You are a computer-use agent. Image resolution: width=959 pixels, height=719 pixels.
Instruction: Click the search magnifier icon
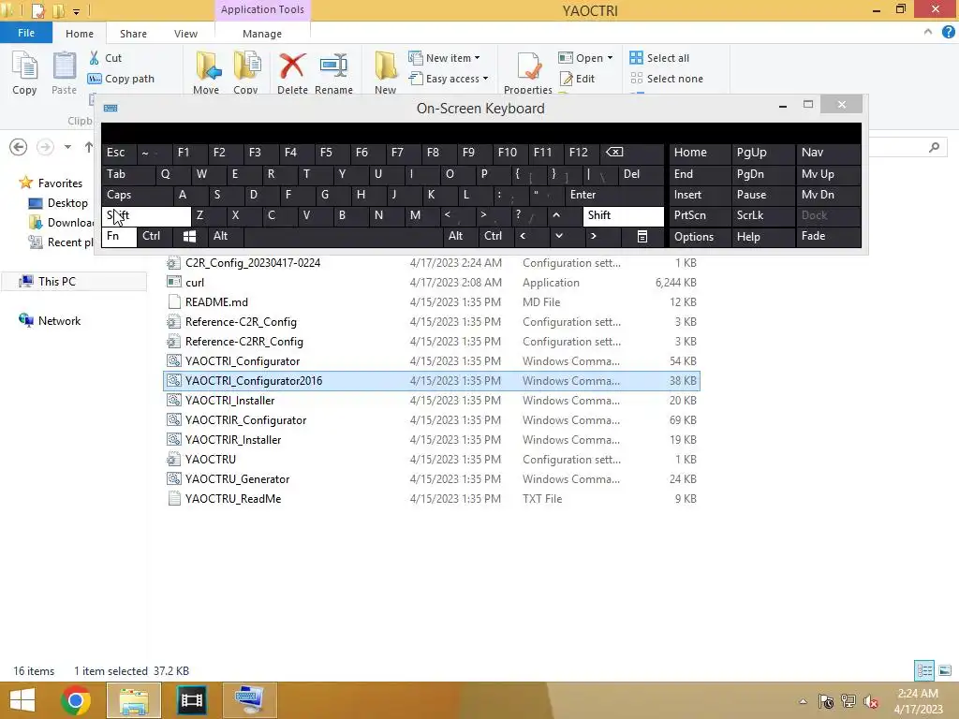[934, 147]
